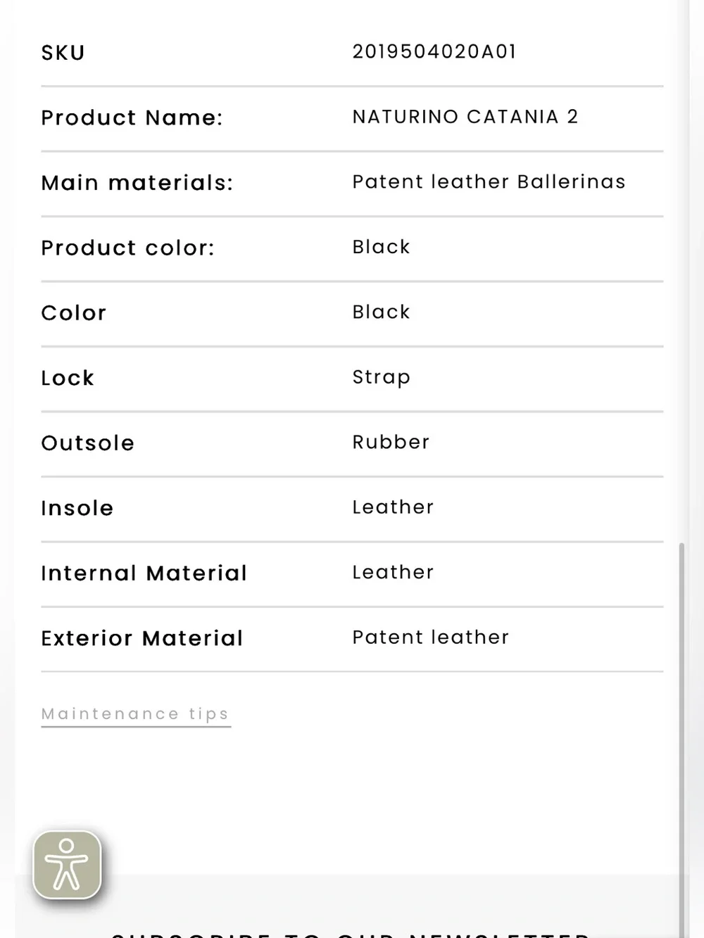Click the Insole value Leather
This screenshot has height=938, width=704.
point(393,507)
